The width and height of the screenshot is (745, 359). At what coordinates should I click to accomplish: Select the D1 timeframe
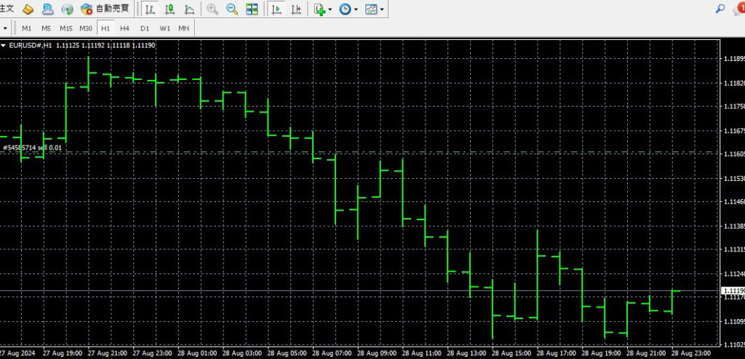tap(145, 28)
